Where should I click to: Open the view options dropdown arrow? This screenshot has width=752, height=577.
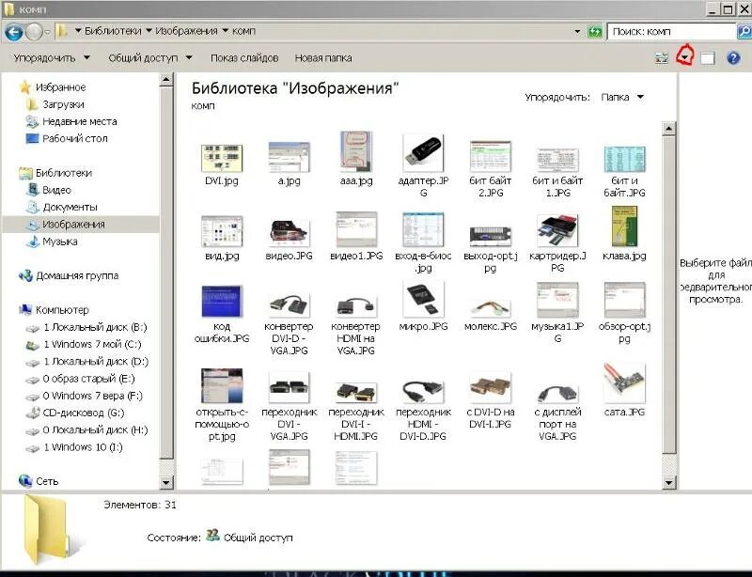(x=686, y=58)
